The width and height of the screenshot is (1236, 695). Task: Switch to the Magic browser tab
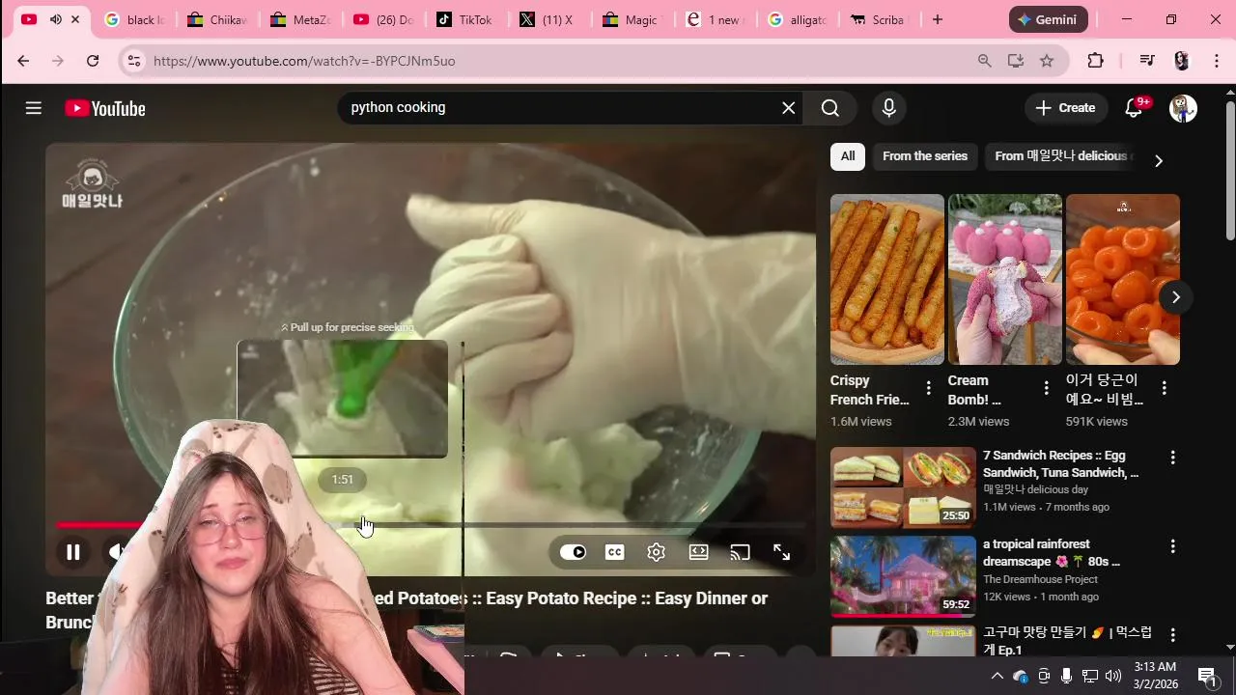[x=632, y=19]
